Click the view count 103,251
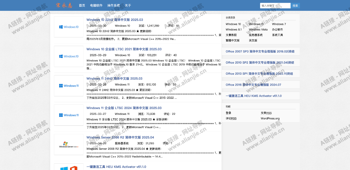The image size is (350, 170). [152, 55]
